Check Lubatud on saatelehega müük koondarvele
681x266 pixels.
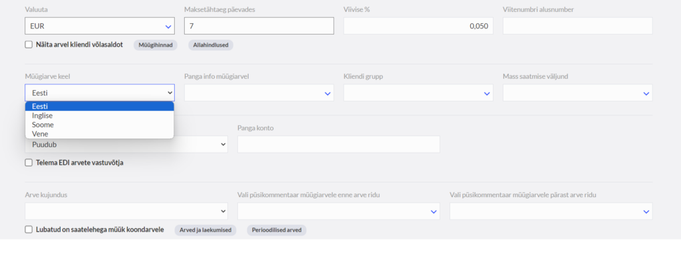29,230
